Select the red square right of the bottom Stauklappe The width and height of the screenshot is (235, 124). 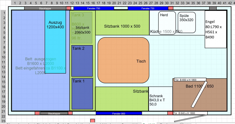point(70,113)
